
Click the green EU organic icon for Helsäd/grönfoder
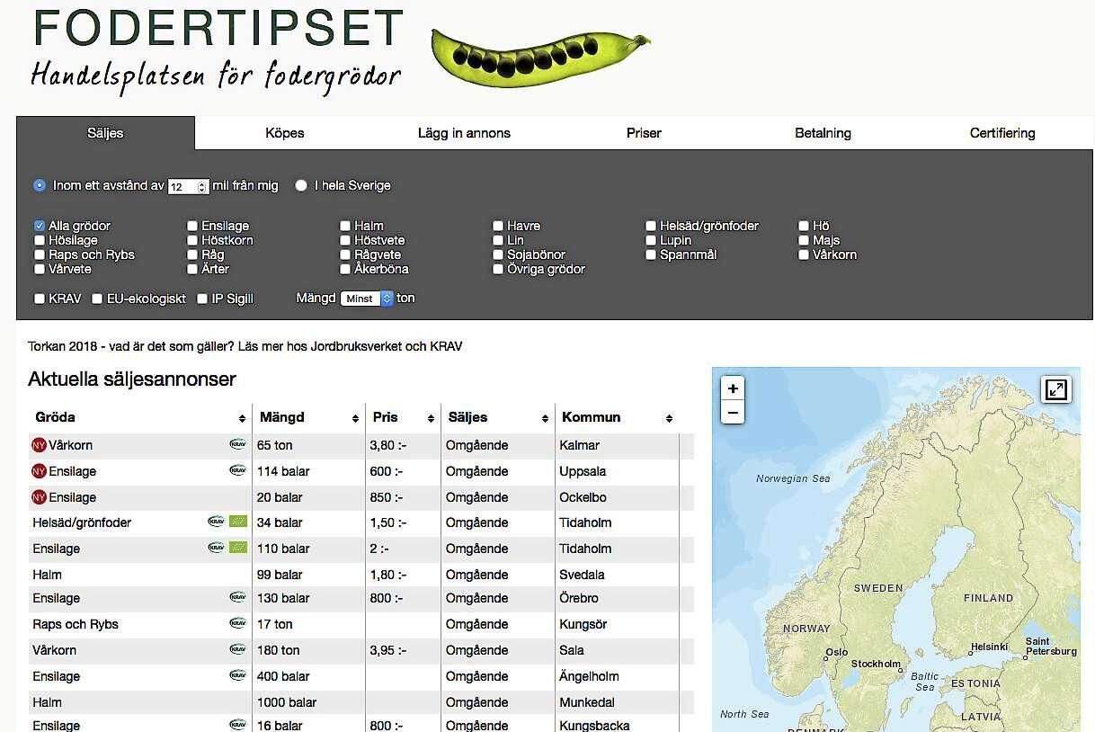pyautogui.click(x=237, y=522)
